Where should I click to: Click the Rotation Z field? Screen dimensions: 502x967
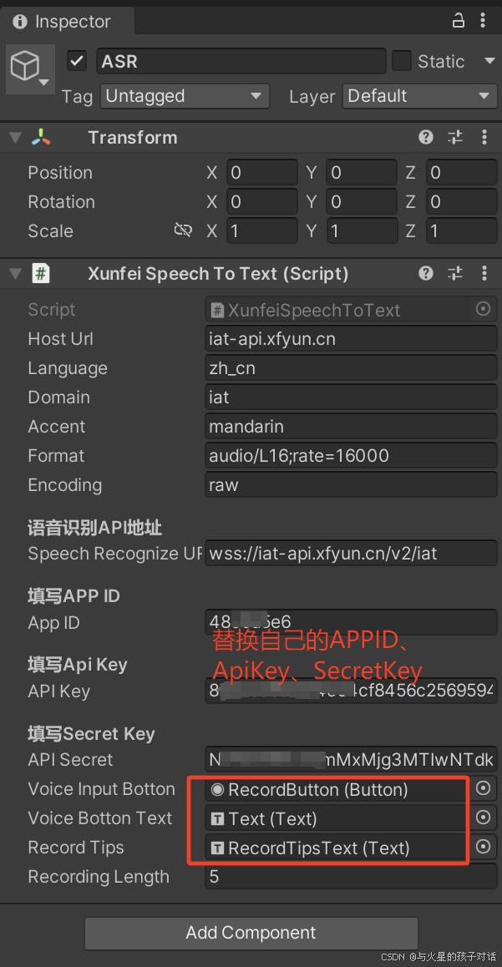pos(462,201)
